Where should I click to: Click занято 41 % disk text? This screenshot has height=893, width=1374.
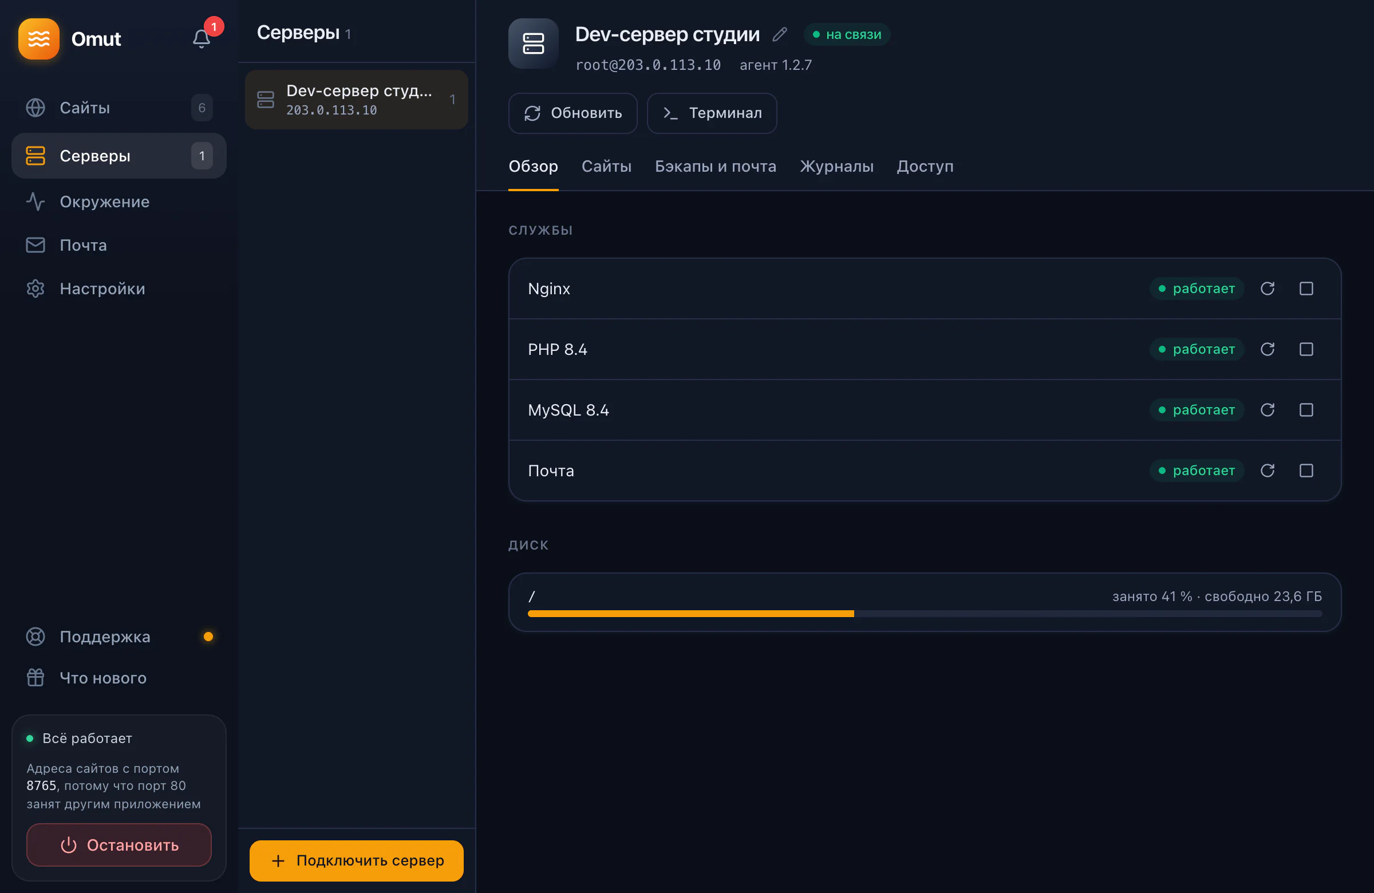point(1152,596)
